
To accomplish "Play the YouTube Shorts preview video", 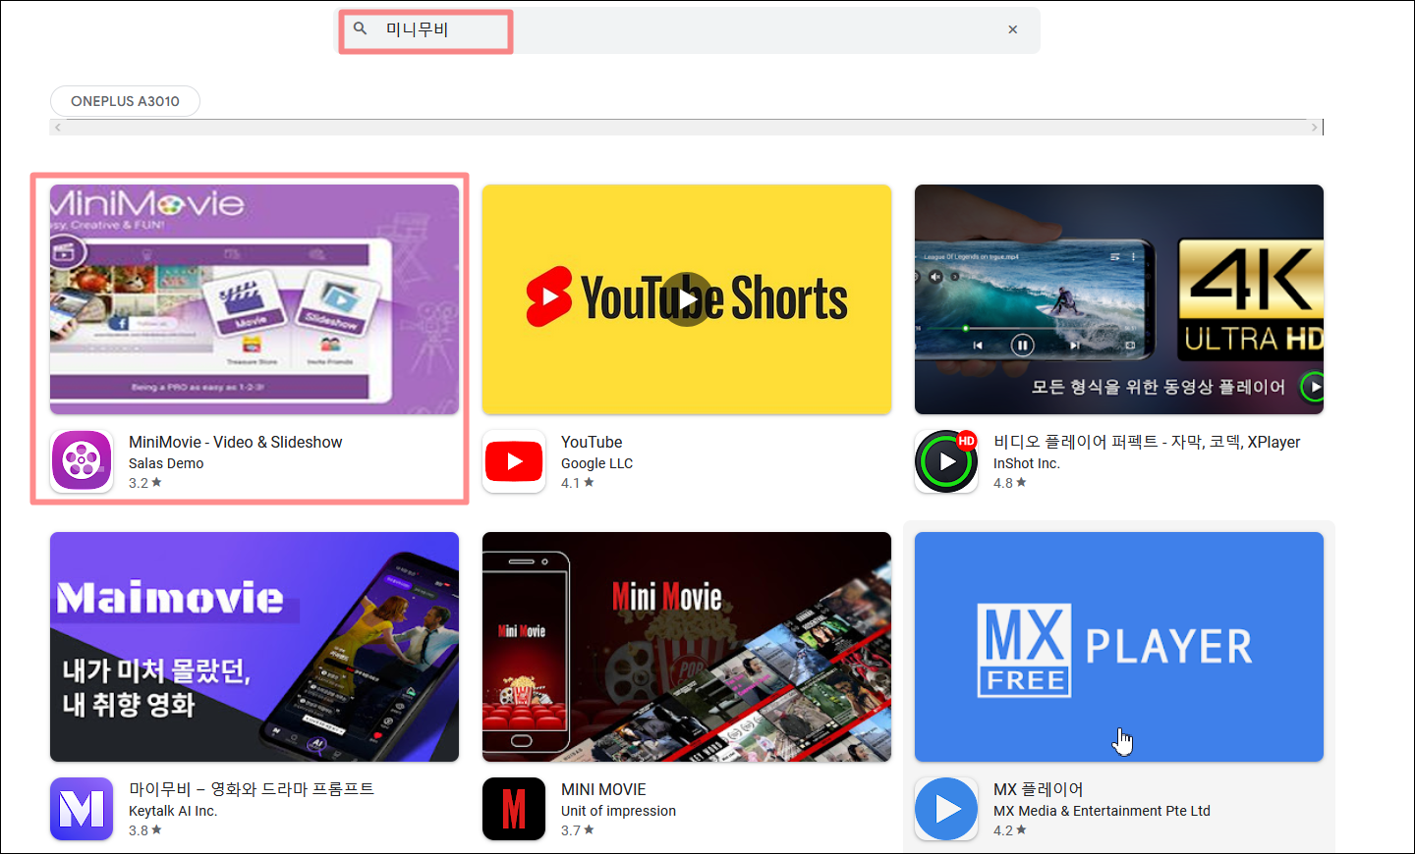I will (x=687, y=299).
